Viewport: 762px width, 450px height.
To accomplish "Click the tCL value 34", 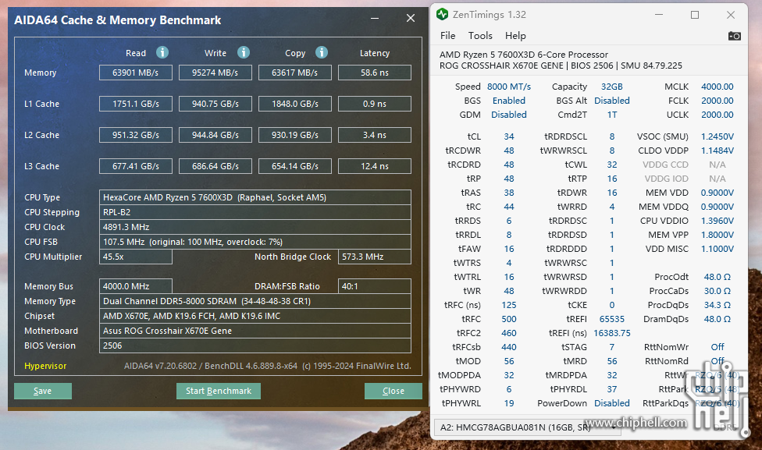I will coord(509,136).
